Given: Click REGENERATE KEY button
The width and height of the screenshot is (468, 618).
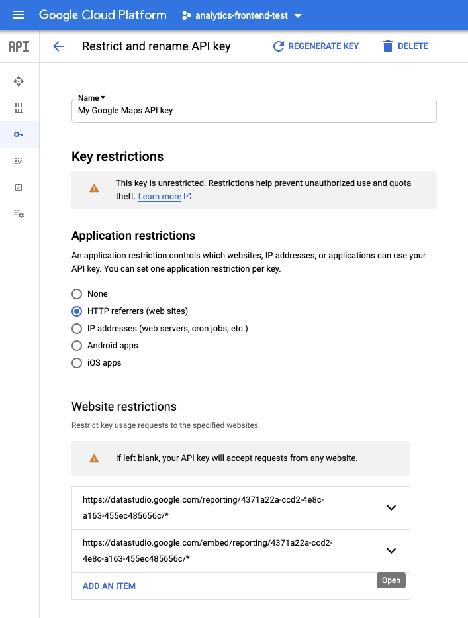Looking at the screenshot, I should tap(316, 46).
